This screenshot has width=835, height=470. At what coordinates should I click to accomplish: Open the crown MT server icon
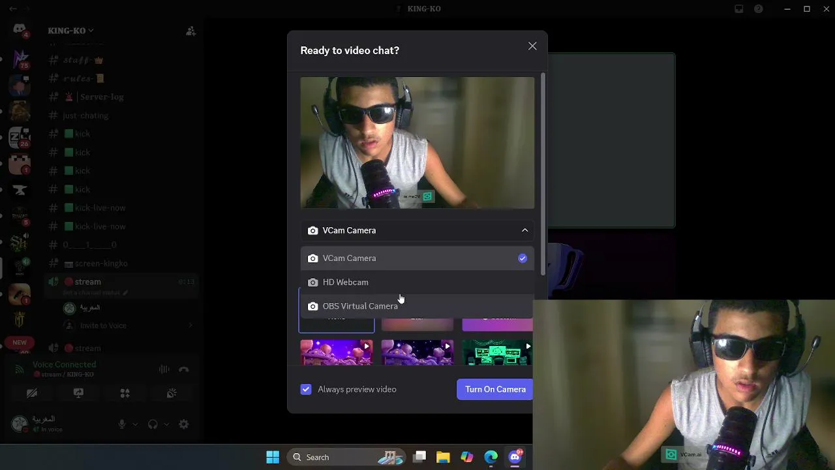click(x=20, y=321)
